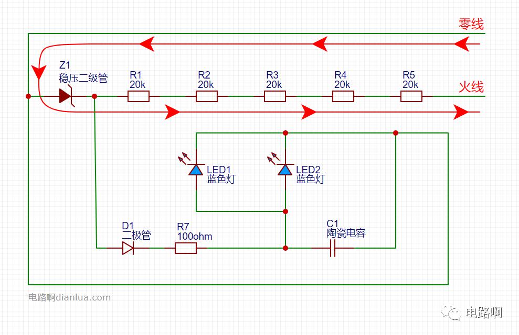The width and height of the screenshot is (519, 335).
Task: Click the 陶瓷电容 label under C1
Action: point(346,233)
